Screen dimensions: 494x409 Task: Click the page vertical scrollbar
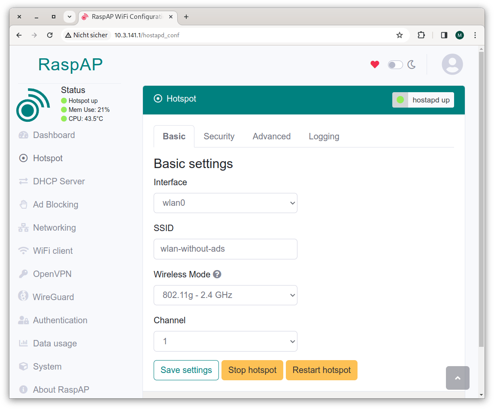click(481, 199)
